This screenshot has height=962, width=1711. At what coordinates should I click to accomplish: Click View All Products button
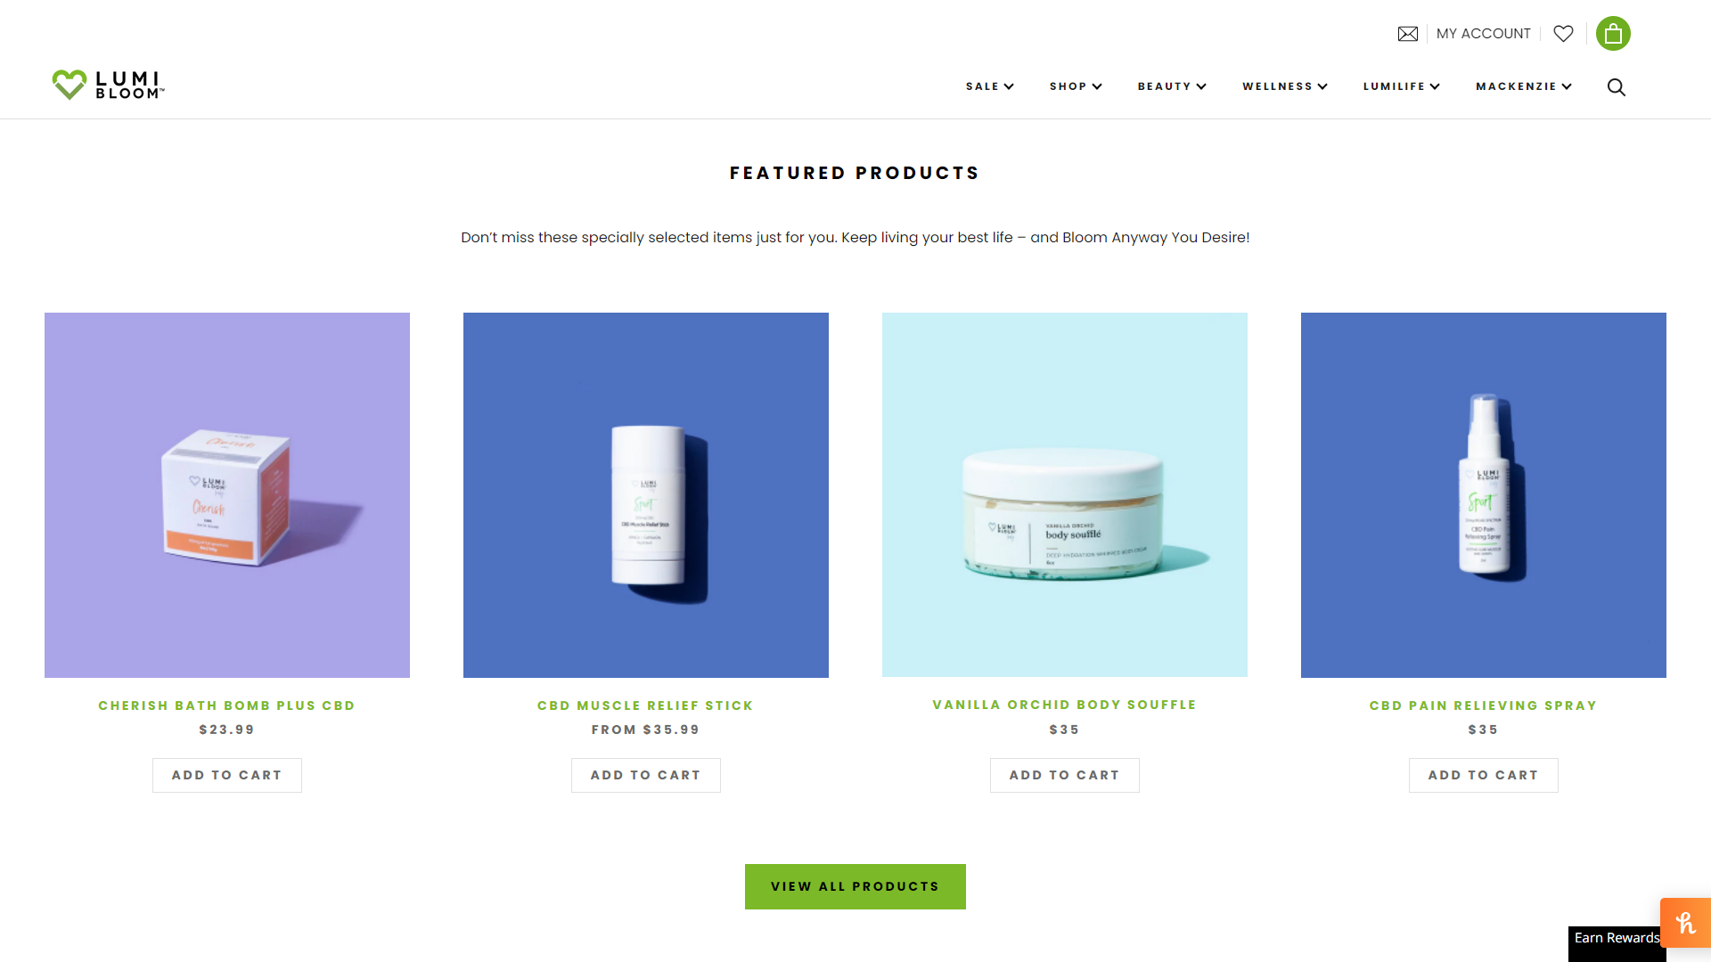click(x=855, y=886)
